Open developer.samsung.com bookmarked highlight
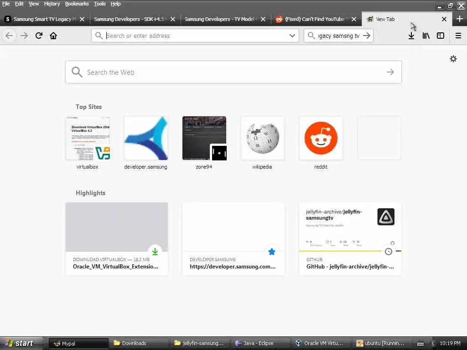 233,239
